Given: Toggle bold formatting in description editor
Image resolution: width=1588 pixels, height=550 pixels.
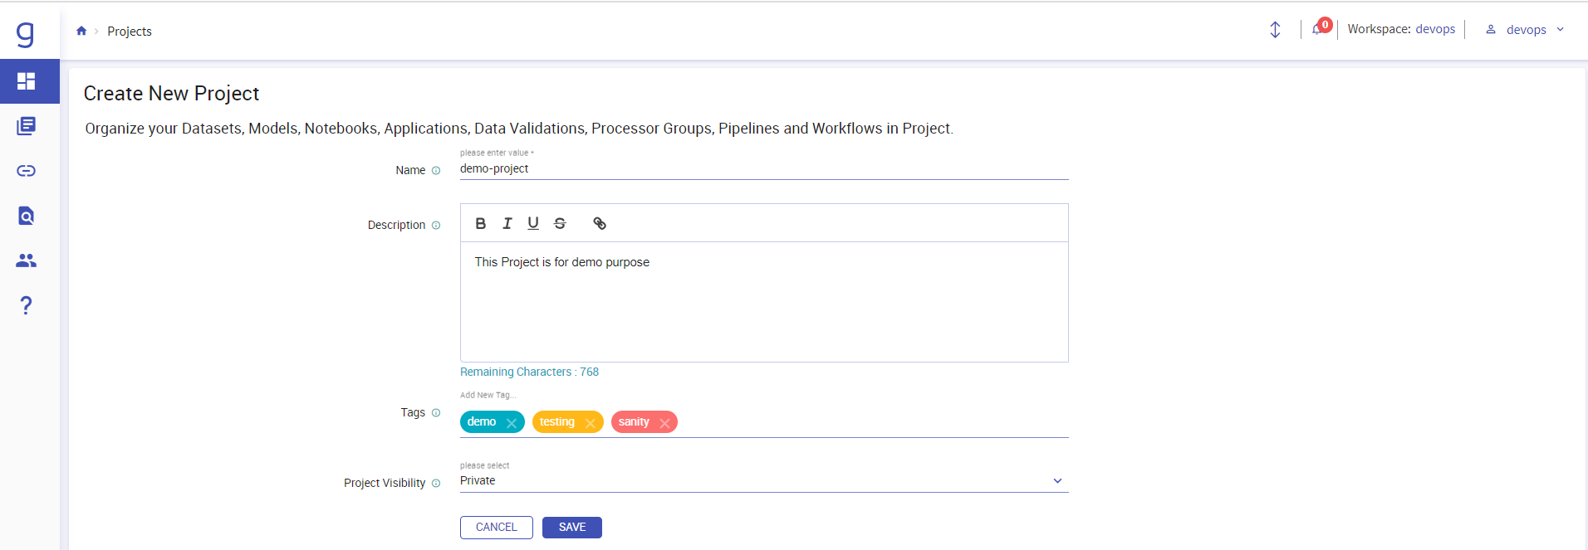Looking at the screenshot, I should [480, 223].
